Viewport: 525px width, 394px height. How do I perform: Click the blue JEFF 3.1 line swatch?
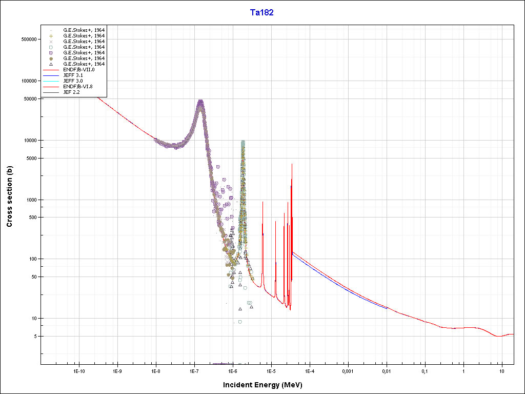(x=51, y=75)
